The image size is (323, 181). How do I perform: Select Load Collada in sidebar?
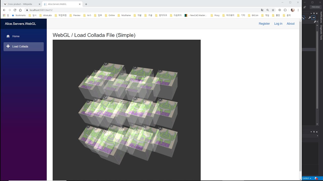[23, 47]
